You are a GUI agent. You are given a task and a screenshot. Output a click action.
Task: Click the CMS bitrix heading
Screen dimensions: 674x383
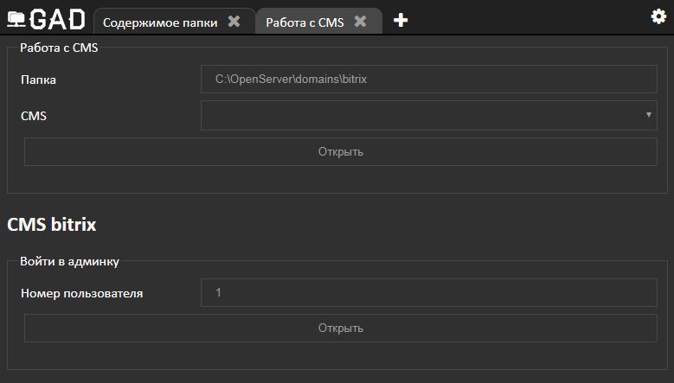point(52,225)
